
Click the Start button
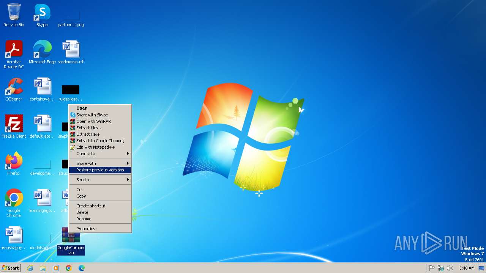[x=11, y=268]
